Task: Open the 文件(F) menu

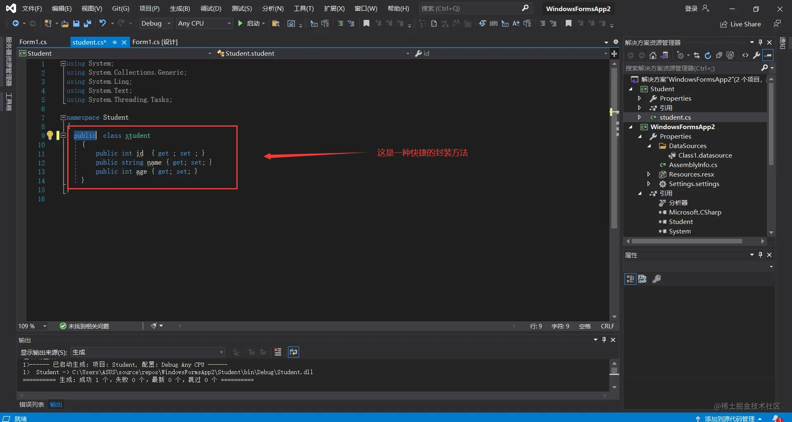Action: (32, 8)
